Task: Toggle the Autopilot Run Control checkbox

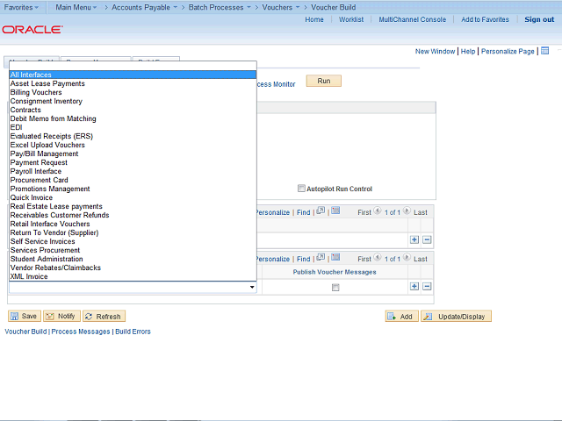Action: [301, 189]
